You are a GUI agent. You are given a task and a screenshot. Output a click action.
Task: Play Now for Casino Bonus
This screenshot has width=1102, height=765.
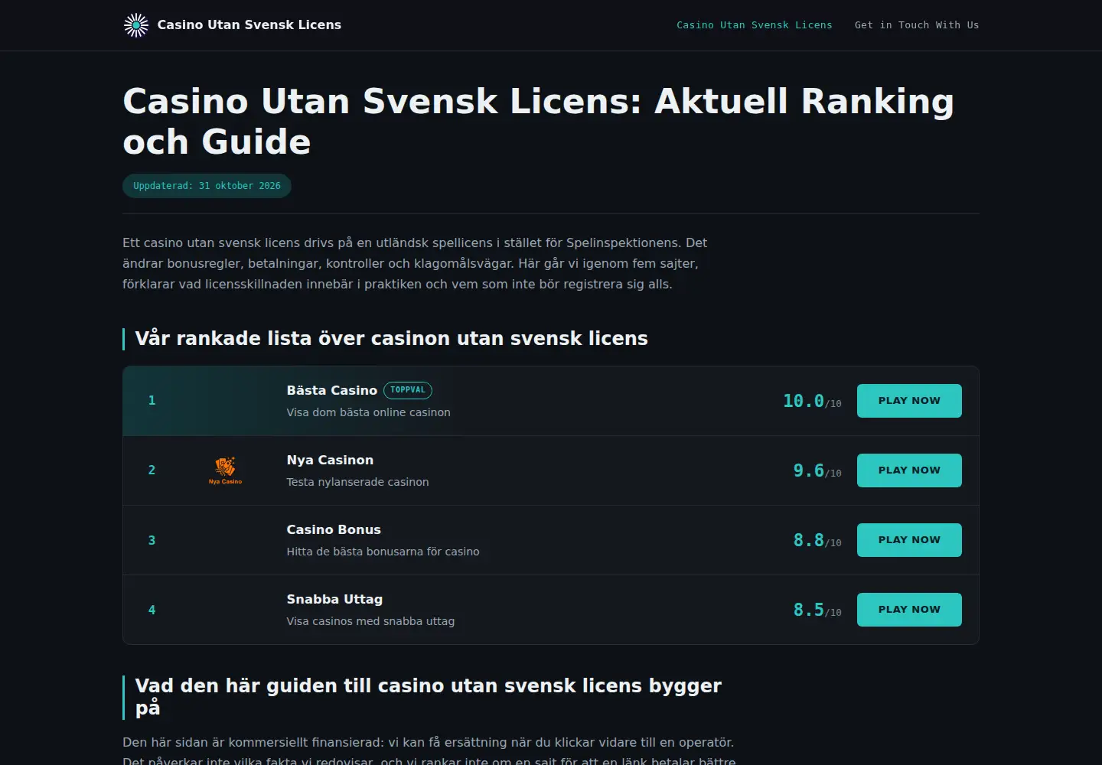click(909, 540)
